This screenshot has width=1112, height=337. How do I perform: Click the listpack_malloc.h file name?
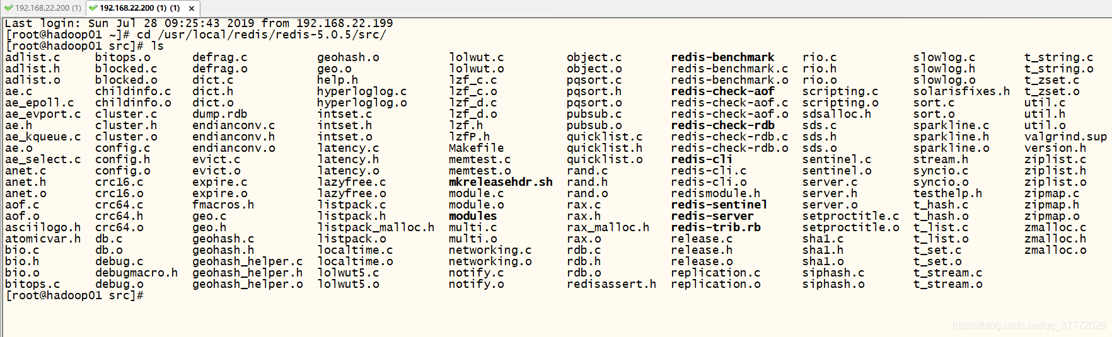click(376, 227)
